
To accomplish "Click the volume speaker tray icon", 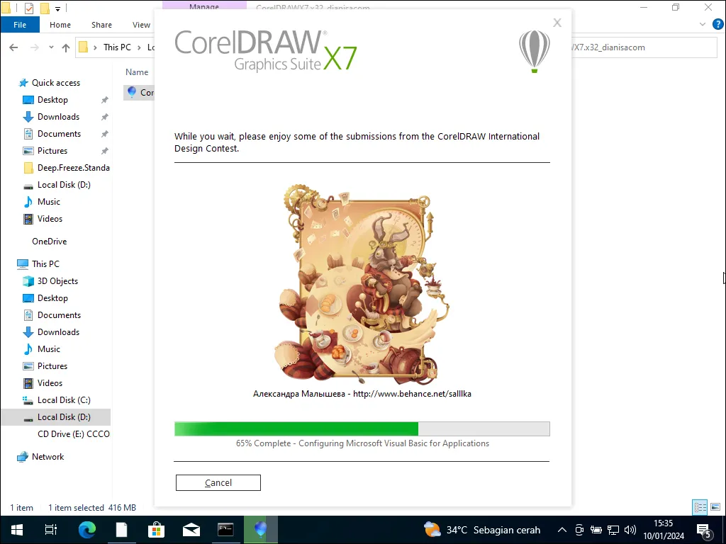I will tap(630, 530).
